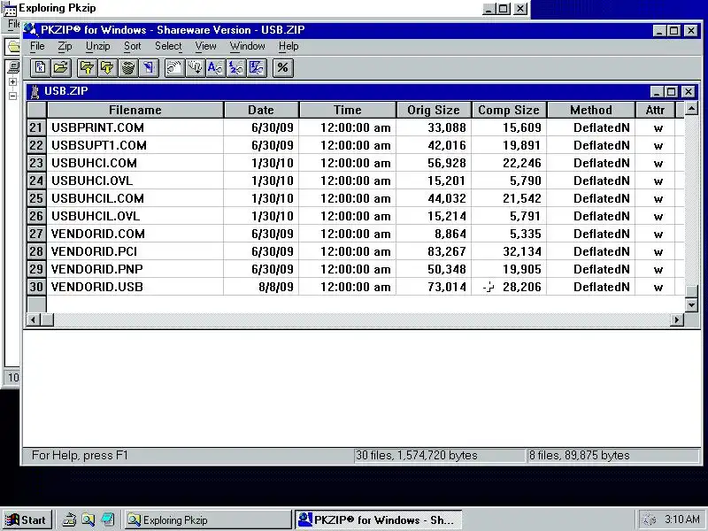
Task: Open the Window menu
Action: click(248, 46)
